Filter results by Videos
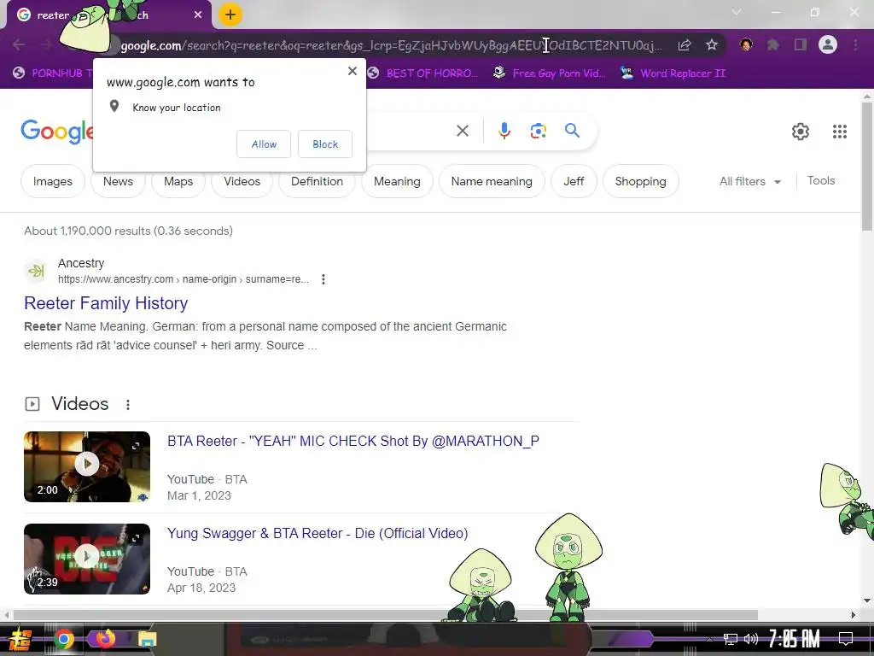The width and height of the screenshot is (874, 656). click(242, 181)
